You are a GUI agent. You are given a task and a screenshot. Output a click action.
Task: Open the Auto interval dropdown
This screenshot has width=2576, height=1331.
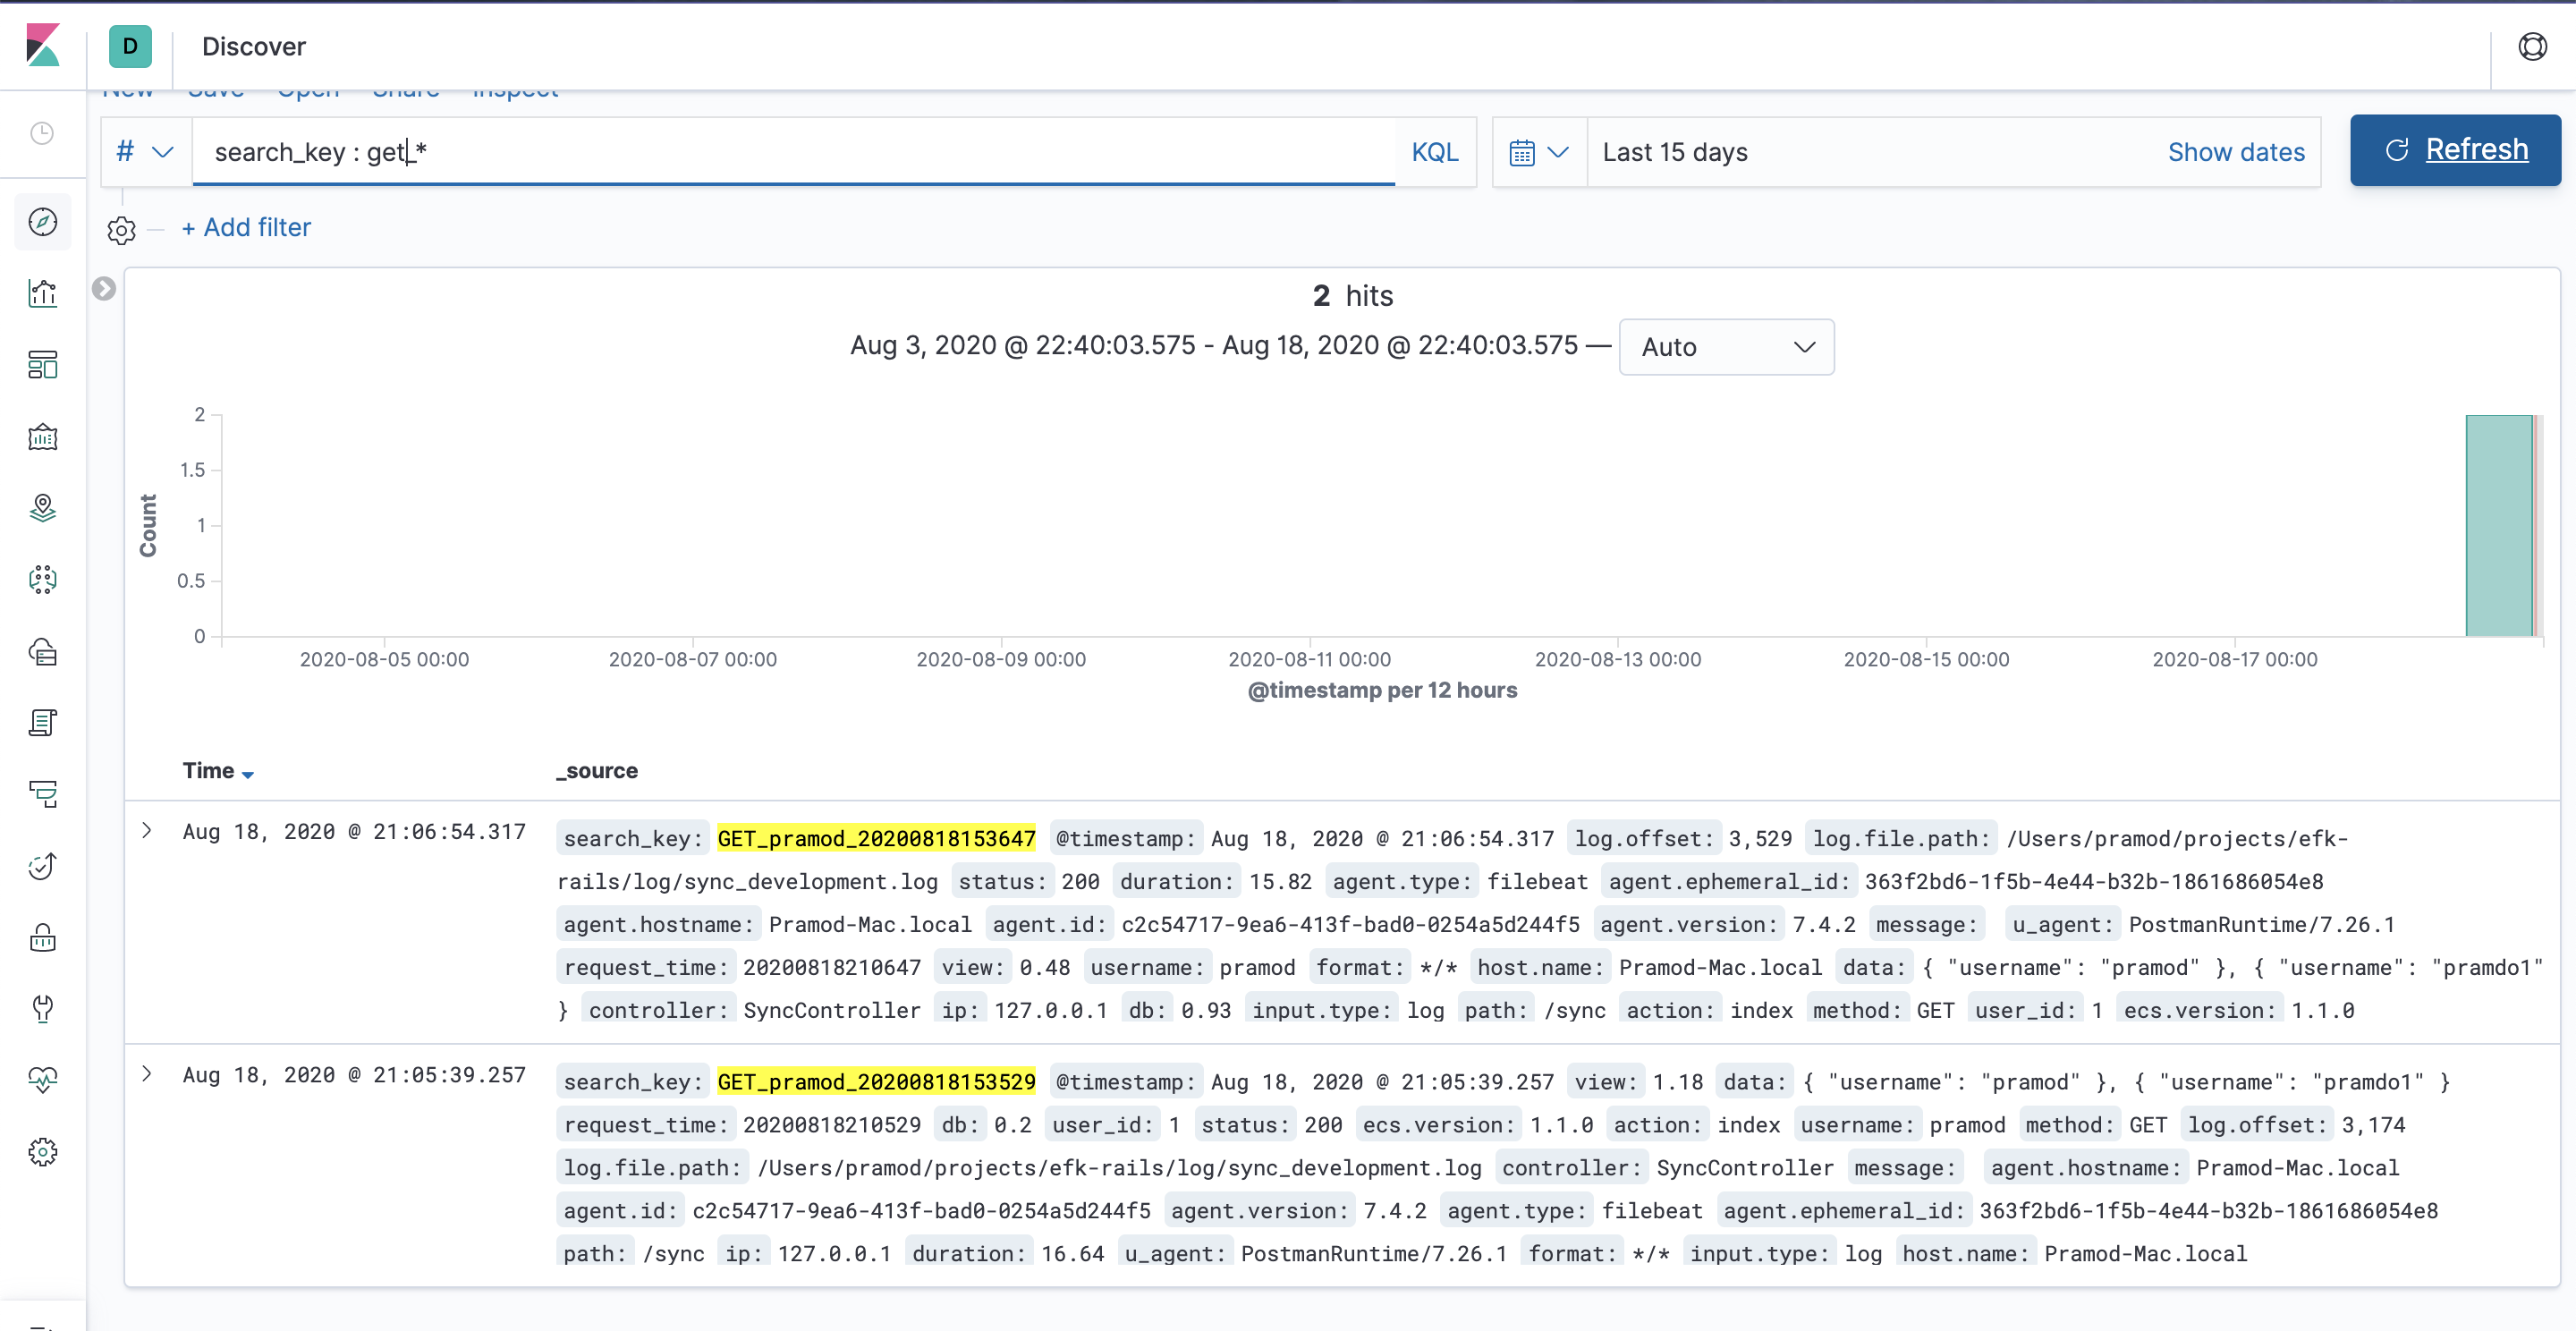coord(1726,347)
